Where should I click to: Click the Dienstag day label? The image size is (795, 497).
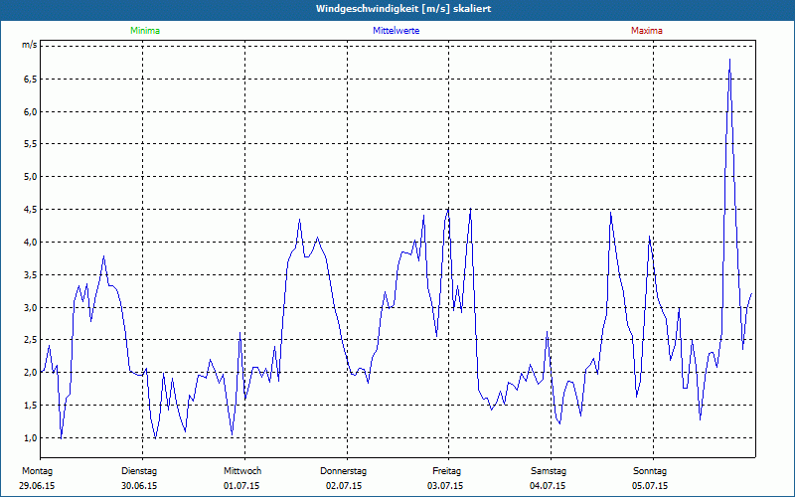coord(139,471)
